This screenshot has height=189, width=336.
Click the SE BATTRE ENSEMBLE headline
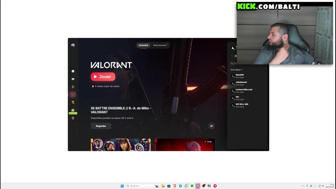click(121, 110)
